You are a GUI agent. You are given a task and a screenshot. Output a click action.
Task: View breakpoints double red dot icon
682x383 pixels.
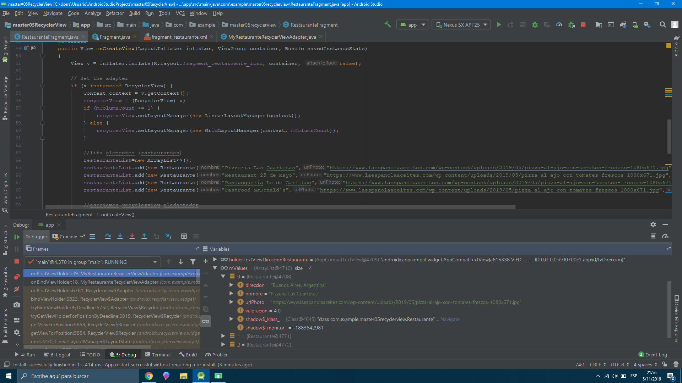pyautogui.click(x=17, y=277)
